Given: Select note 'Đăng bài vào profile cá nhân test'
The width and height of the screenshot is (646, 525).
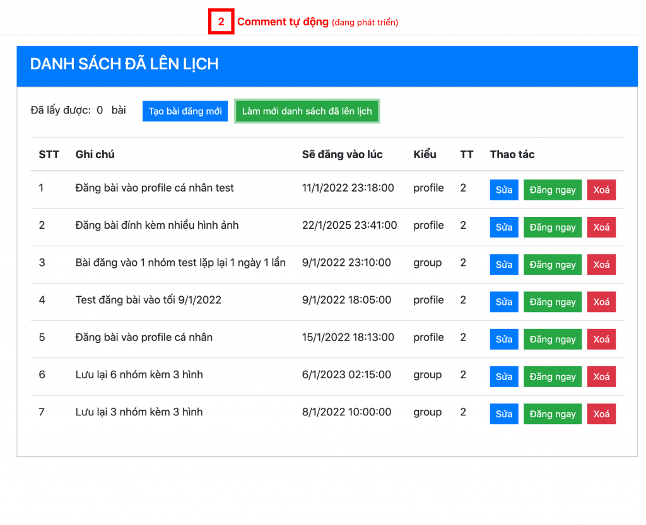Looking at the screenshot, I should pyautogui.click(x=155, y=188).
